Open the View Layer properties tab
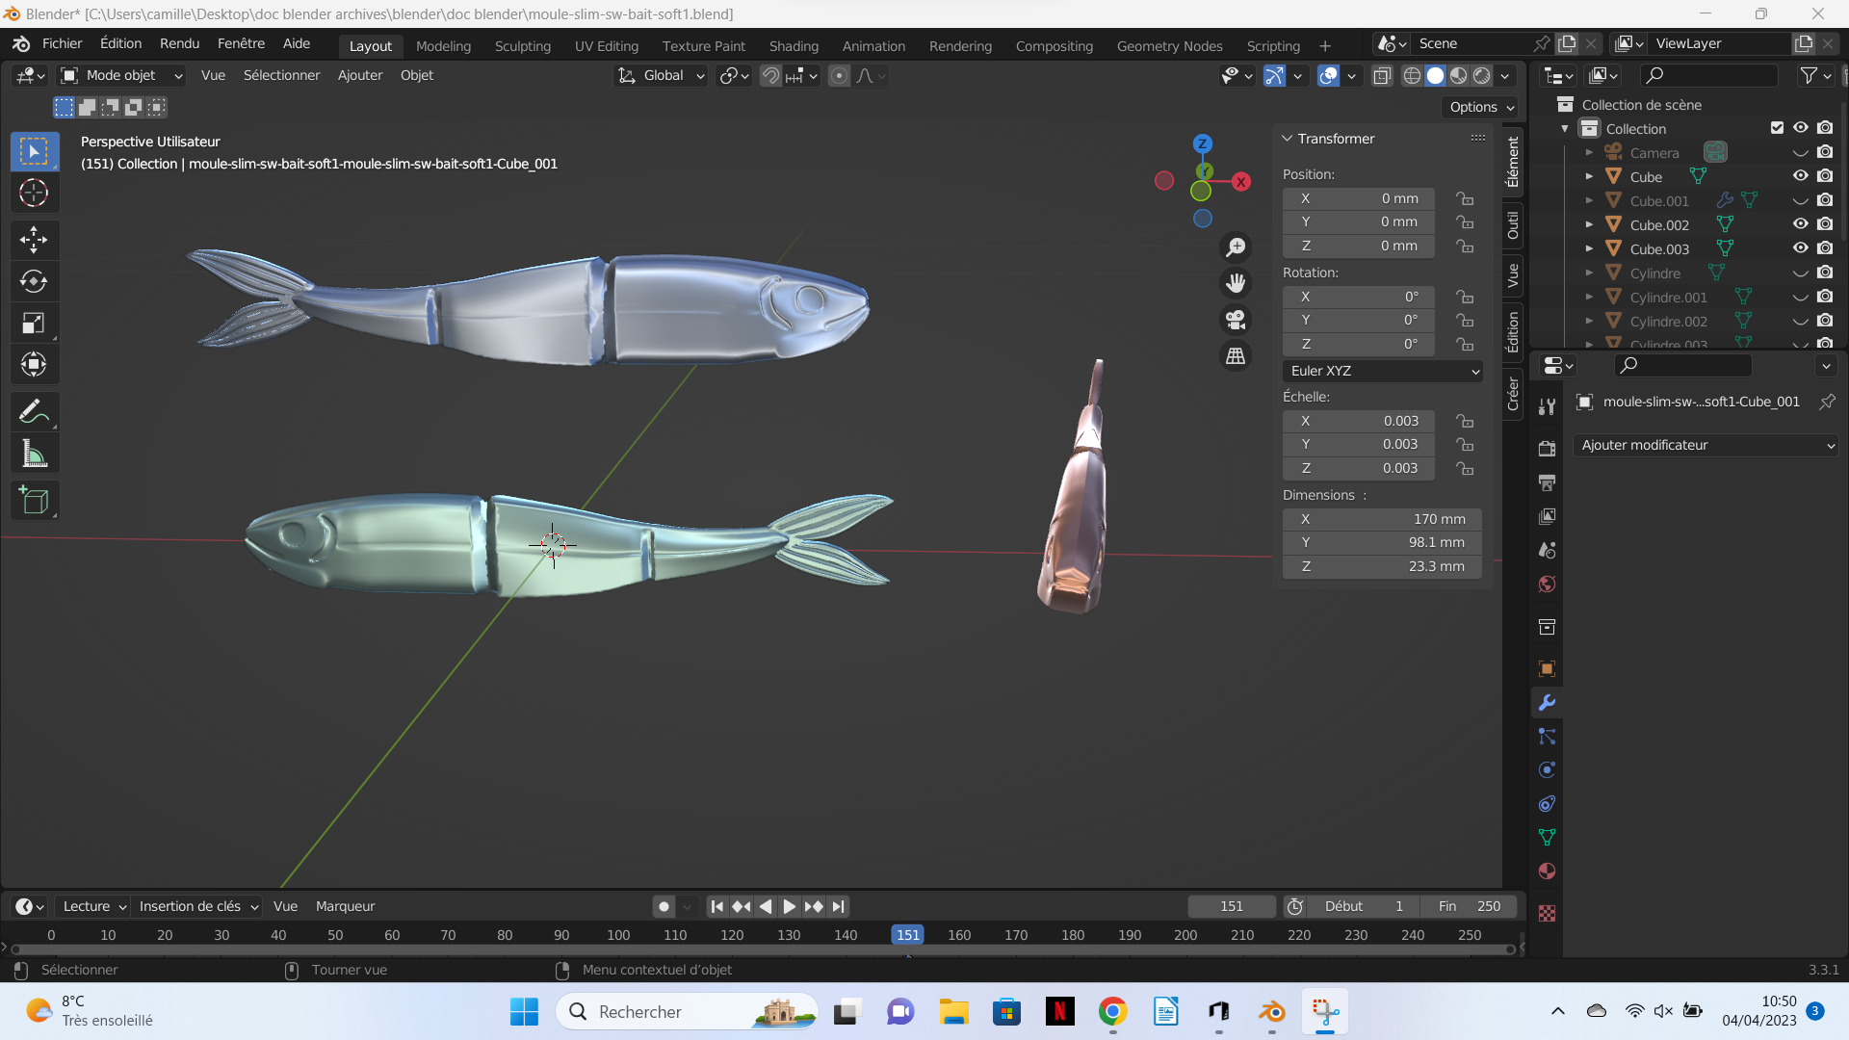This screenshot has height=1040, width=1849. coord(1547,516)
